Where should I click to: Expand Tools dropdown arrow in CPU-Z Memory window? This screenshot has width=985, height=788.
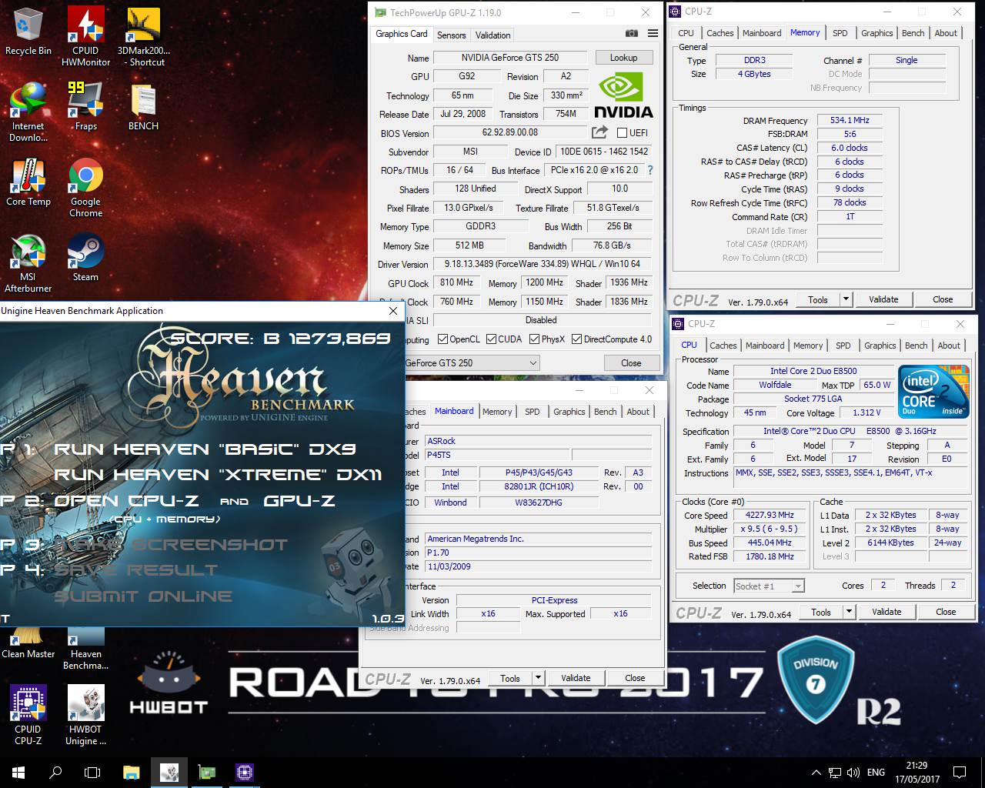point(846,299)
